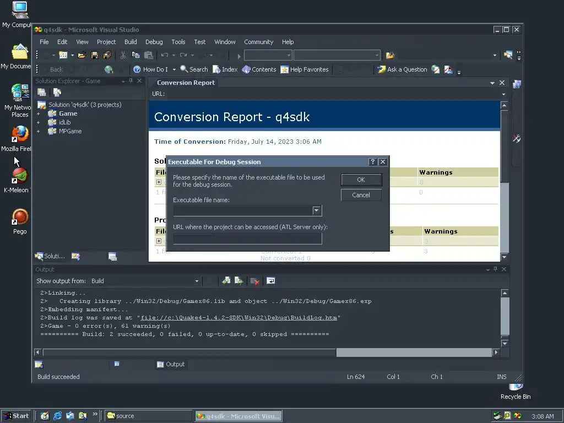564x423 pixels.
Task: Click the dialog help question mark button
Action: coord(373,162)
